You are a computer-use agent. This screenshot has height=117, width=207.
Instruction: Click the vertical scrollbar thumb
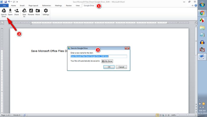click(196, 41)
